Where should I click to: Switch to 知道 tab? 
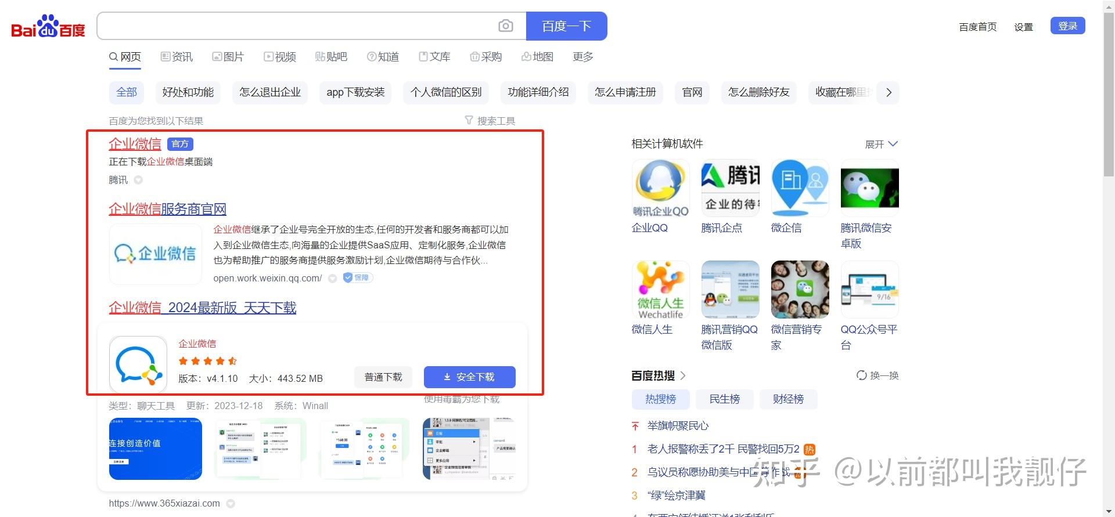tap(383, 57)
